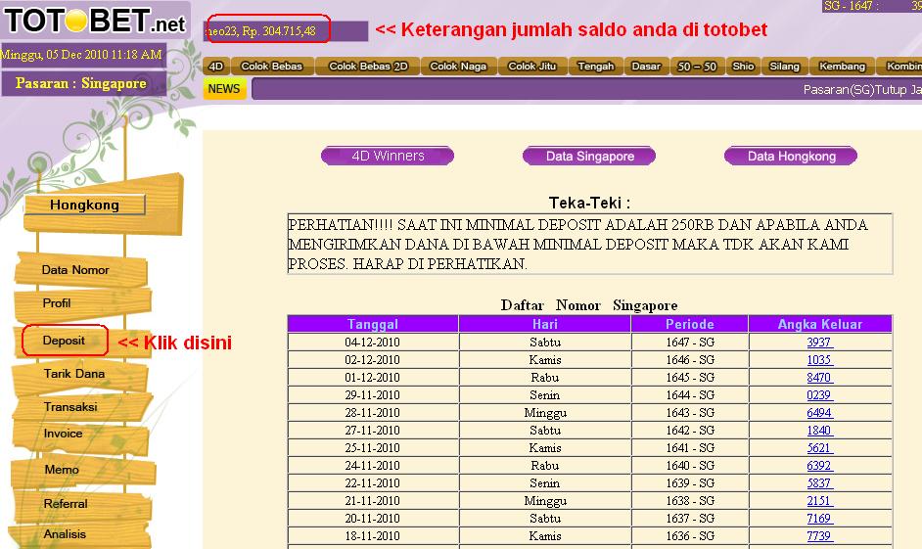Screen dimensions: 922x549
Task: Open result number 1035
Action: tap(819, 360)
